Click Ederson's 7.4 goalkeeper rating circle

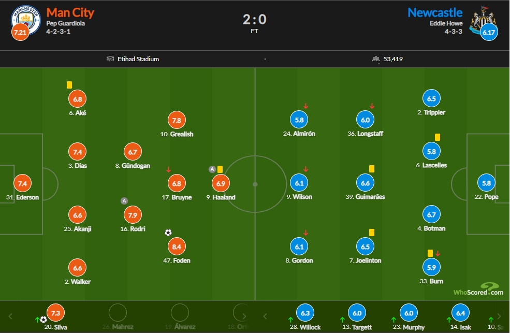22,183
